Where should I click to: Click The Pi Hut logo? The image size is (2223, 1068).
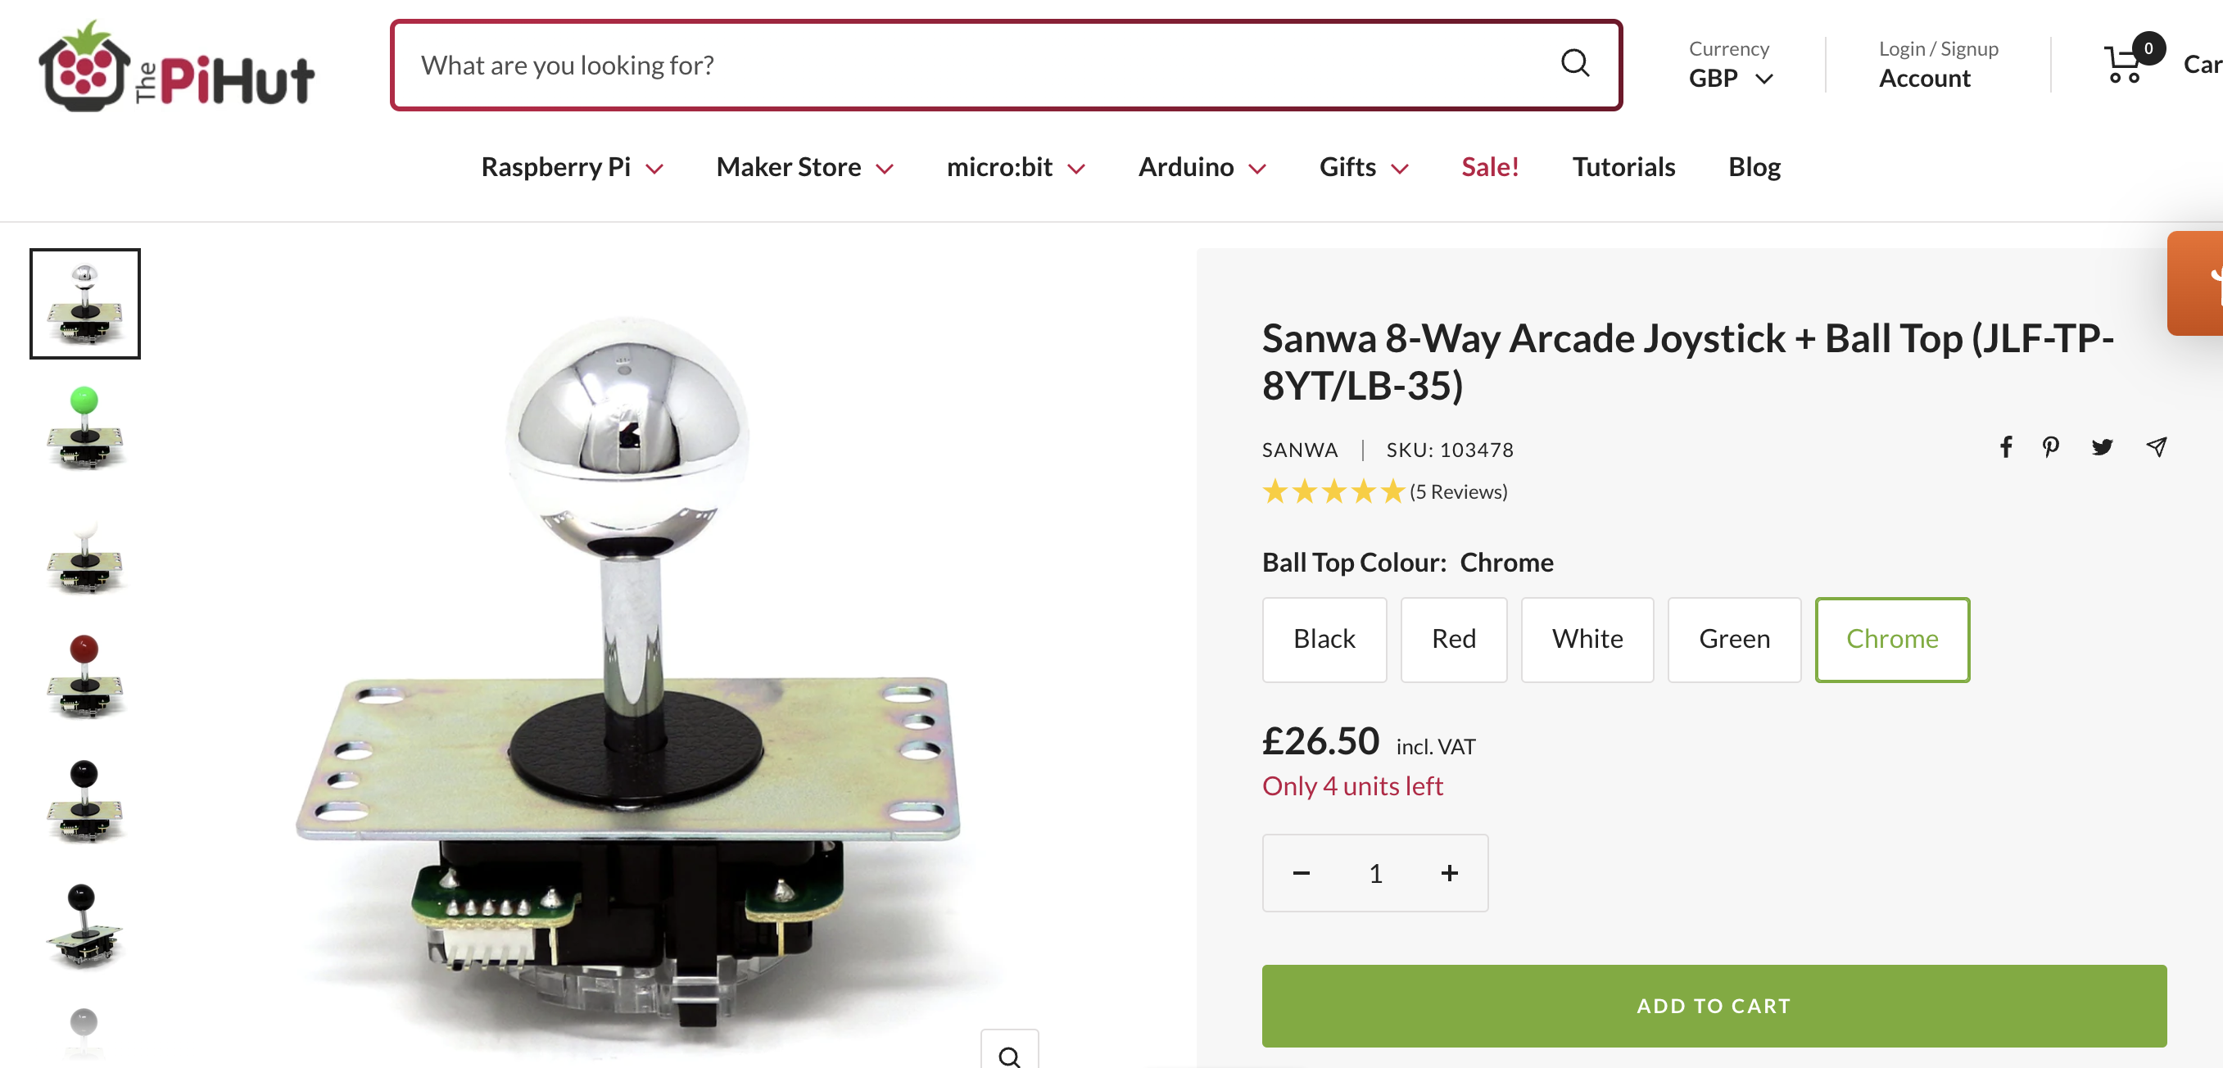[177, 67]
